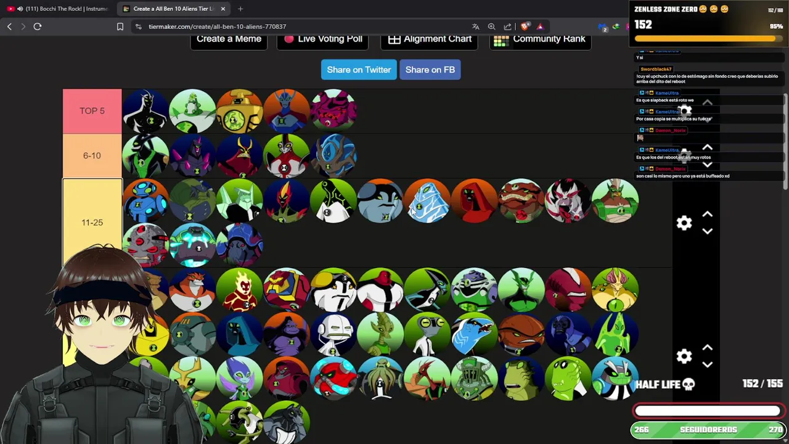The height and width of the screenshot is (444, 789).
Task: Move the row below 11-25 up
Action: click(x=708, y=348)
